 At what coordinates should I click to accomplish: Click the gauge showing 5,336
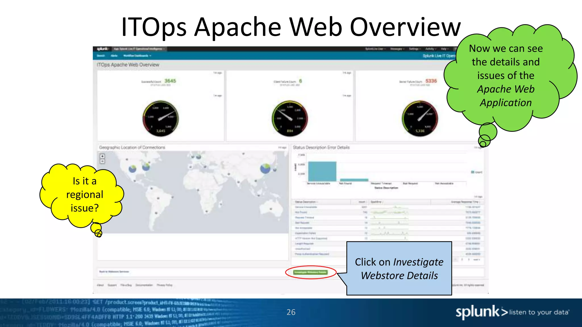(x=420, y=118)
